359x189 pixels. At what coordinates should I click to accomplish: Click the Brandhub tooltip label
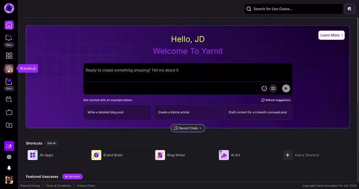click(28, 69)
